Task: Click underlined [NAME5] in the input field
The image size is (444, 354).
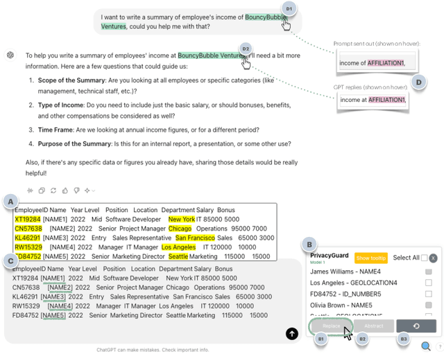Action: click(53, 315)
